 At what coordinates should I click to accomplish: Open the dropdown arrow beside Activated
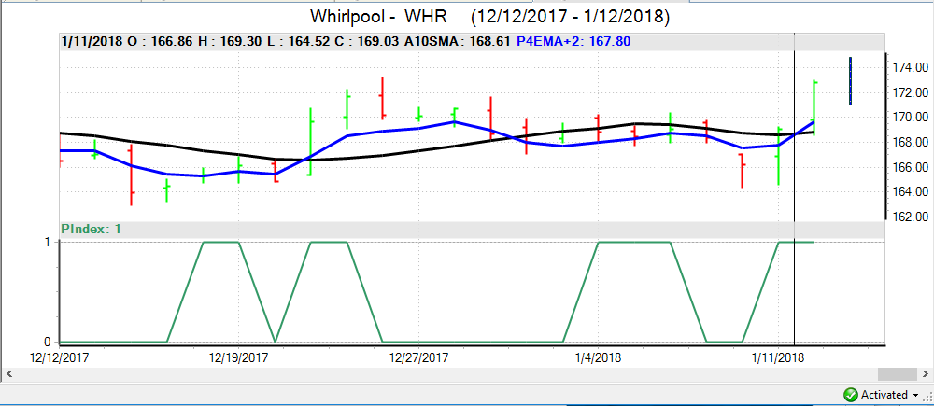pos(915,396)
